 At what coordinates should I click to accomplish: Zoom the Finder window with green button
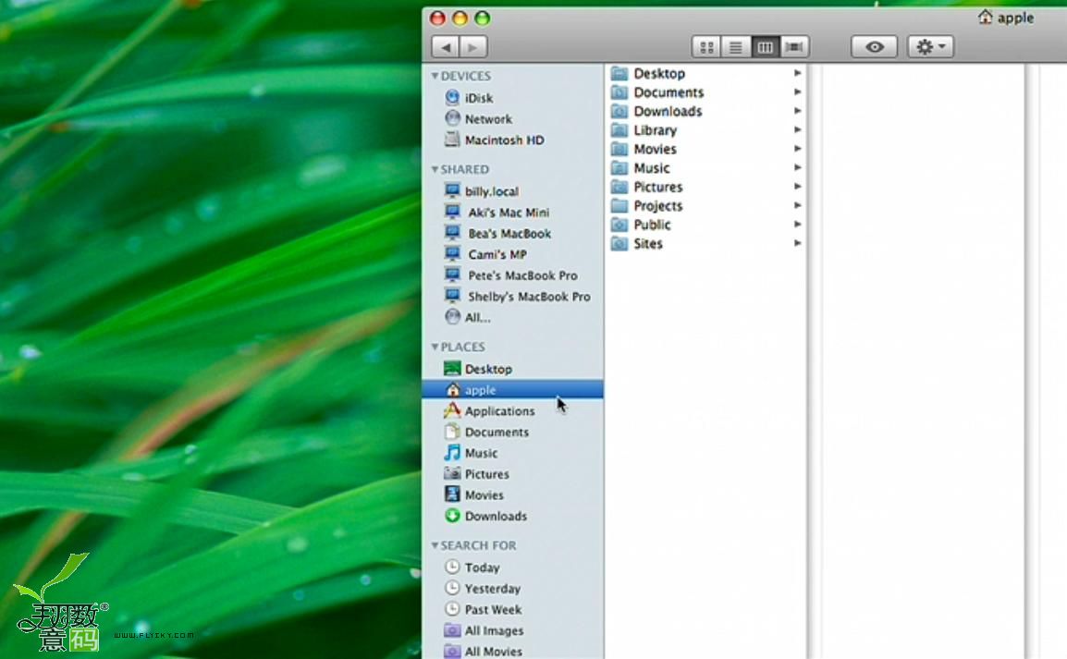tap(483, 18)
